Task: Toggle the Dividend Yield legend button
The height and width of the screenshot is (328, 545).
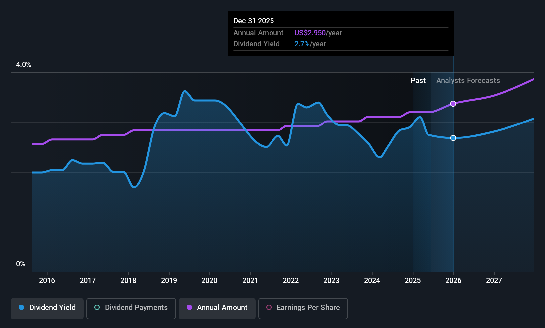Action: (47, 309)
